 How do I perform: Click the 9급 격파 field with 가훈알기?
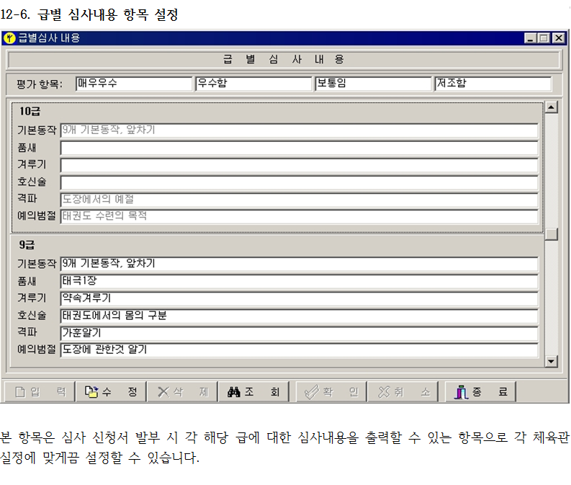coord(299,333)
